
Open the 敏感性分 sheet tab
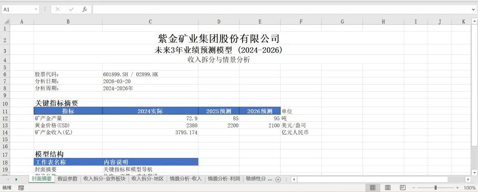pyautogui.click(x=256, y=179)
